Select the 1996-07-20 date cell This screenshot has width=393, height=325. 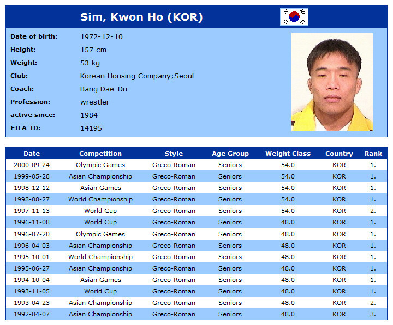point(32,234)
